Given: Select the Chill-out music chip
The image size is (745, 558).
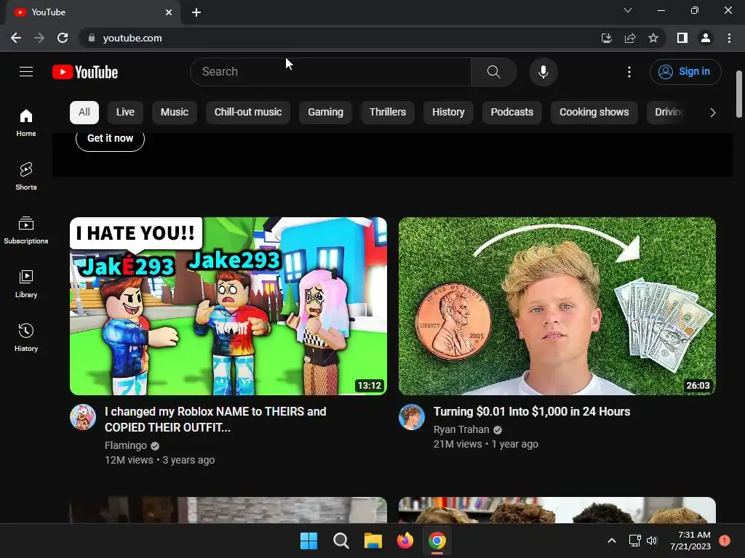Looking at the screenshot, I should pos(248,113).
